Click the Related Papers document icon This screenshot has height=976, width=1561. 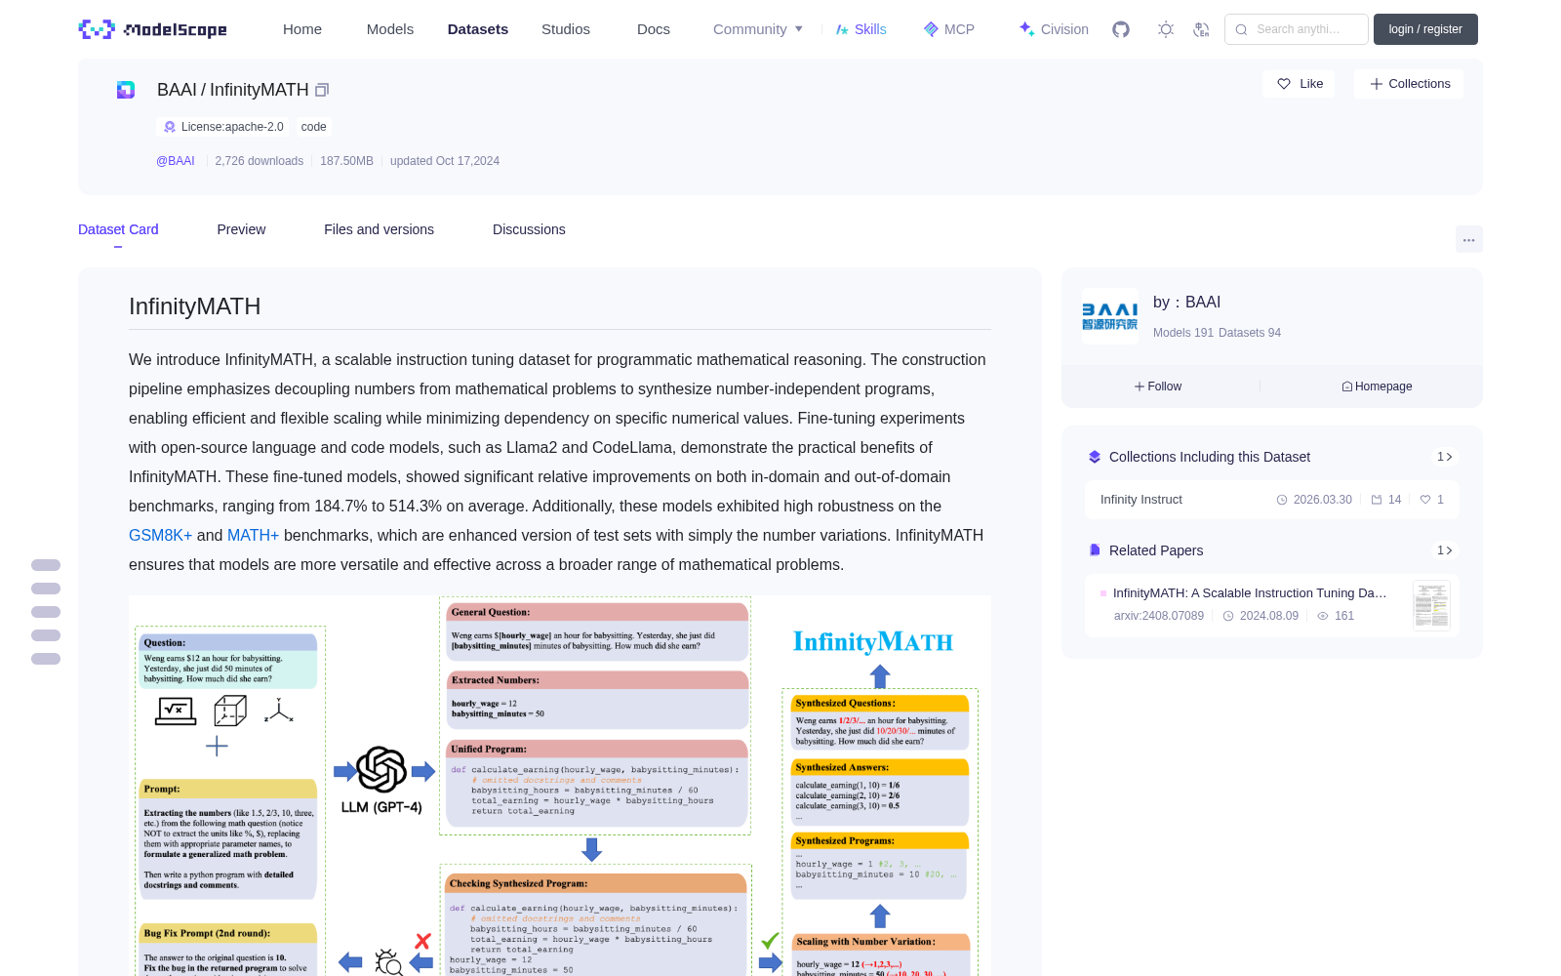(1095, 550)
